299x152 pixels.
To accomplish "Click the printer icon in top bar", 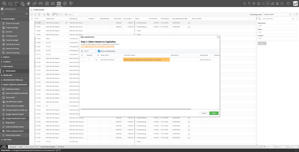I will pyautogui.click(x=277, y=3).
